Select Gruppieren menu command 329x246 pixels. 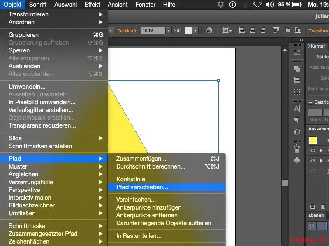coord(54,35)
